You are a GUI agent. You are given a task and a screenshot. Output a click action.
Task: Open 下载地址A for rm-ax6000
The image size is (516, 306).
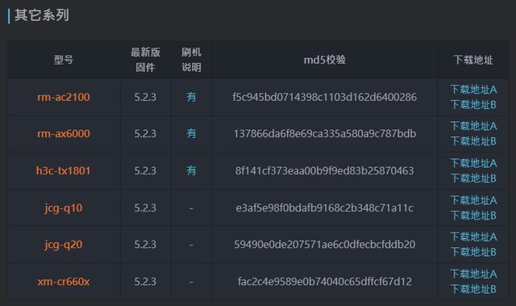click(x=473, y=126)
